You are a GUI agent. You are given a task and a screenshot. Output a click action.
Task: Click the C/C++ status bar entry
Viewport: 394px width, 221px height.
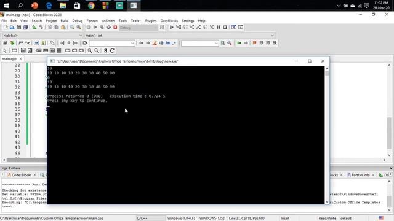click(x=142, y=219)
